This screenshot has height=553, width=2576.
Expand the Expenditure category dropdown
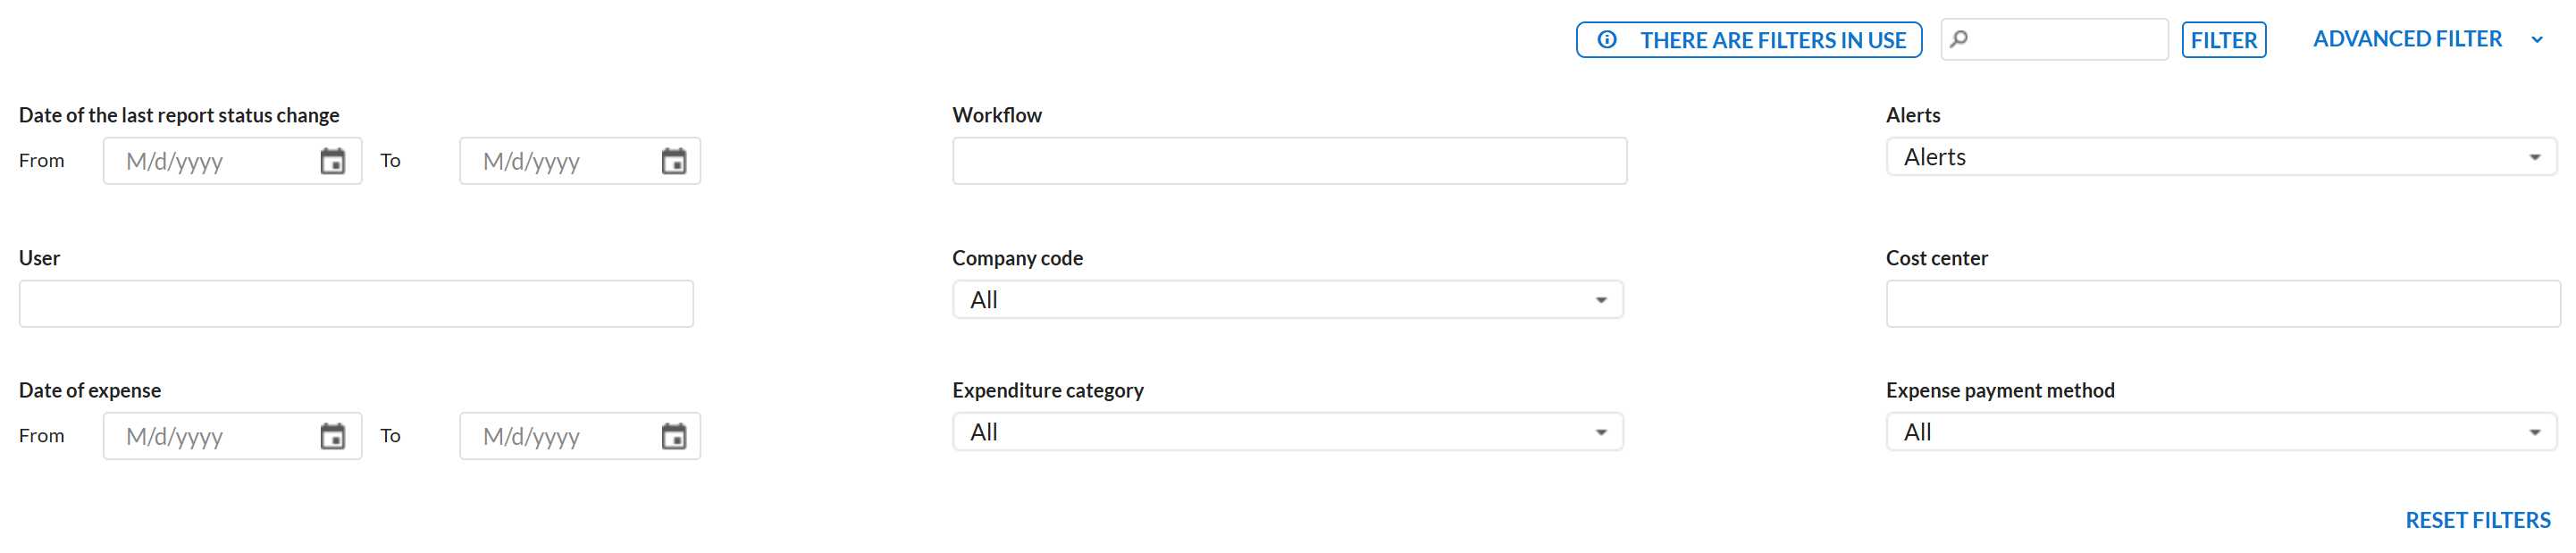point(1287,432)
